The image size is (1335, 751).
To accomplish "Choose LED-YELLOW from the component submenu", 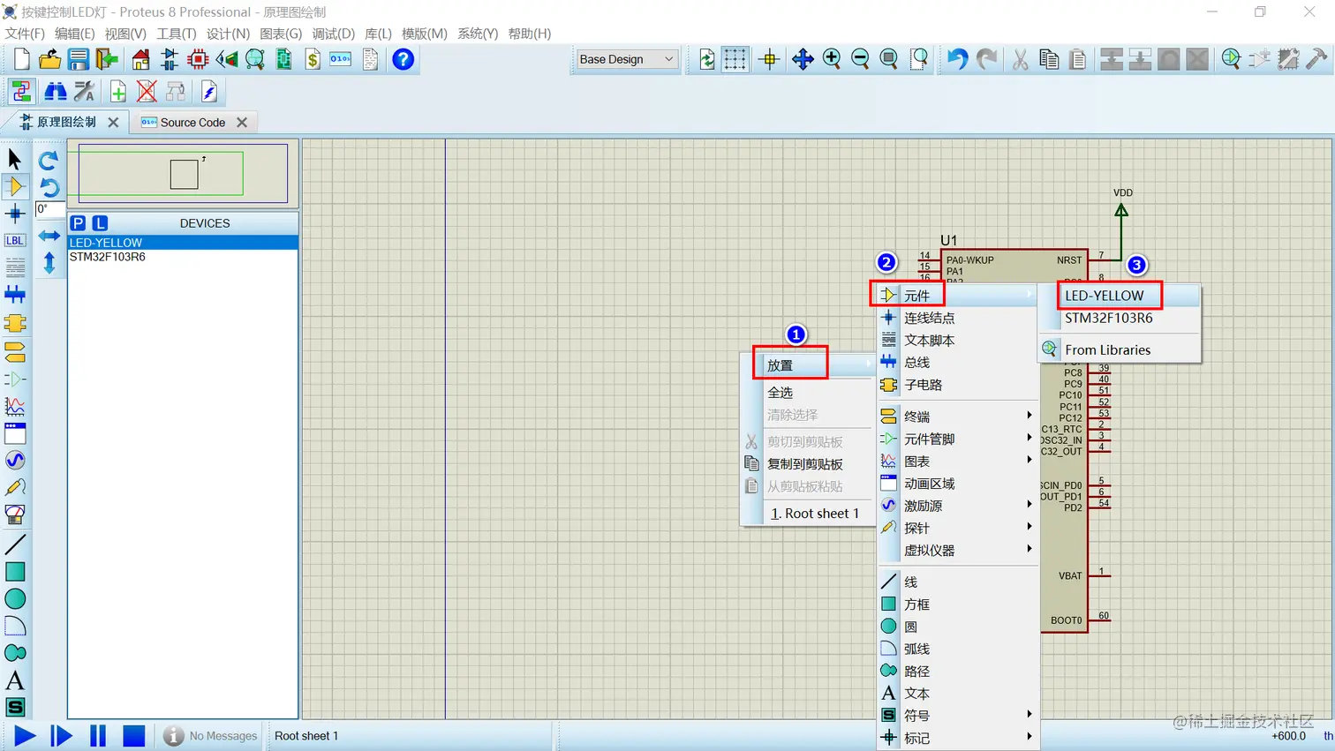I will coord(1120,296).
